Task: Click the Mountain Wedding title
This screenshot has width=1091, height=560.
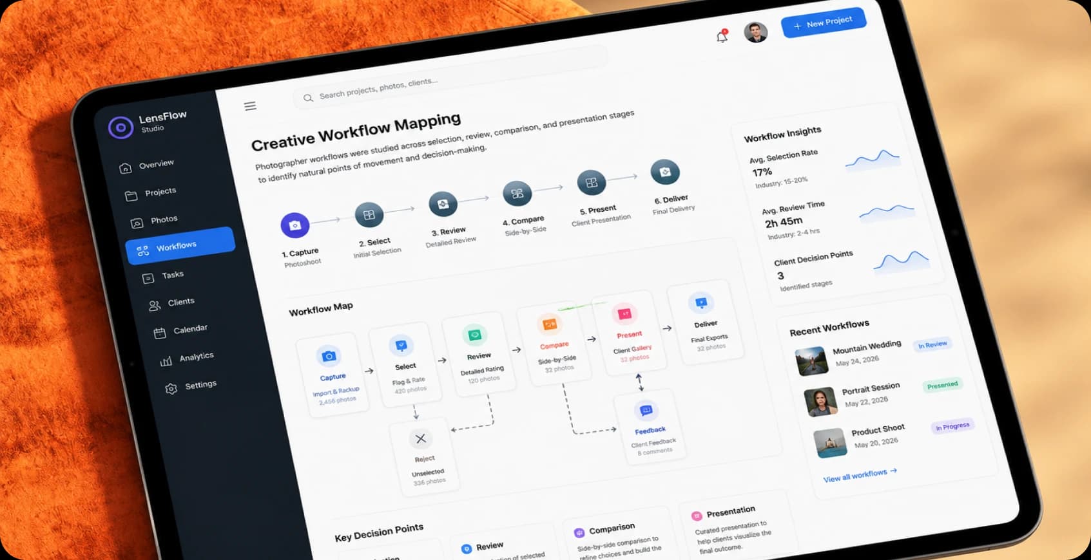Action: click(x=867, y=347)
